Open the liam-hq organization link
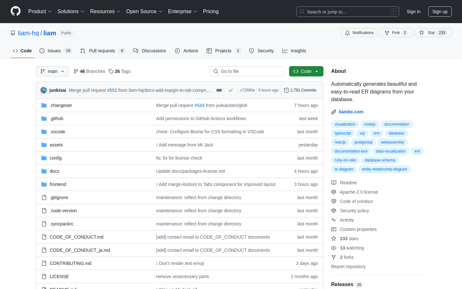Screen dimensions: 462x289 [28, 33]
